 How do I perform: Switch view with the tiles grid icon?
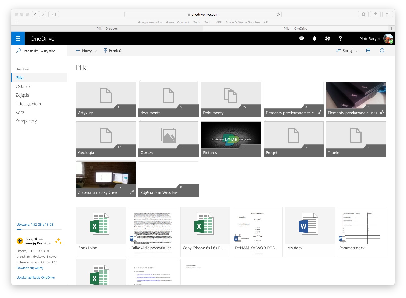pyautogui.click(x=368, y=51)
